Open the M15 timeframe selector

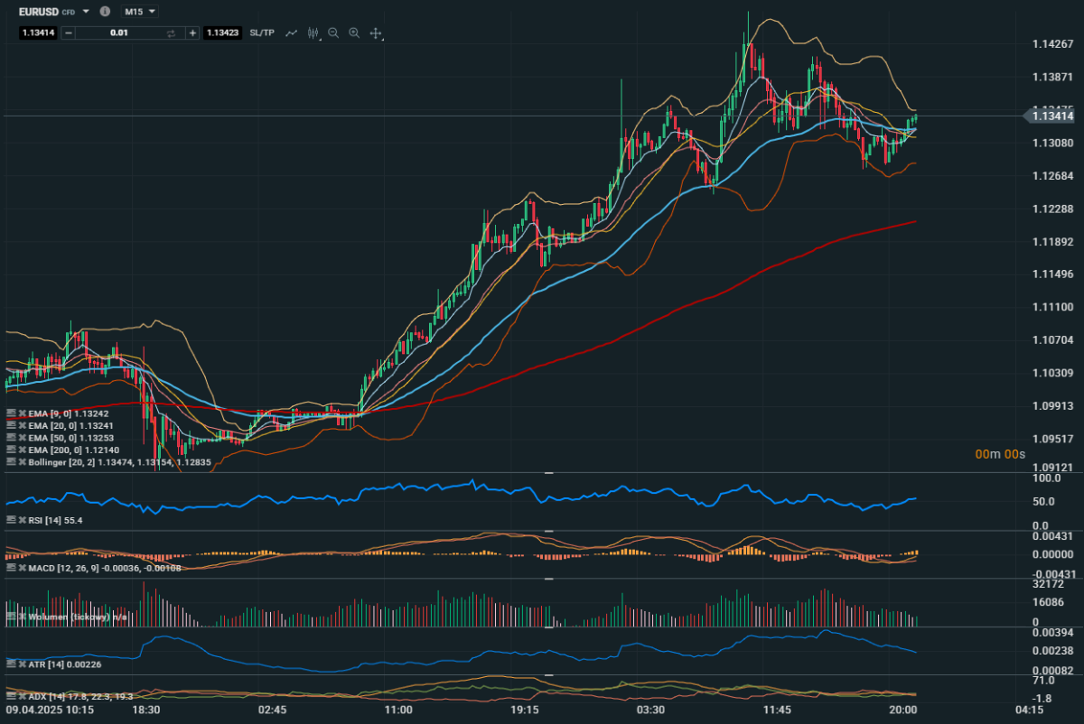coord(139,12)
